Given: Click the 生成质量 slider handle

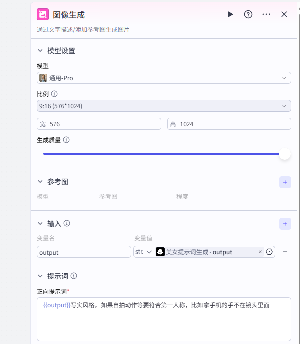Looking at the screenshot, I should [x=285, y=154].
